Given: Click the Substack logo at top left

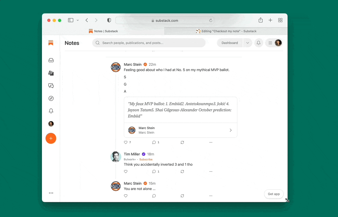Looking at the screenshot, I should point(51,43).
